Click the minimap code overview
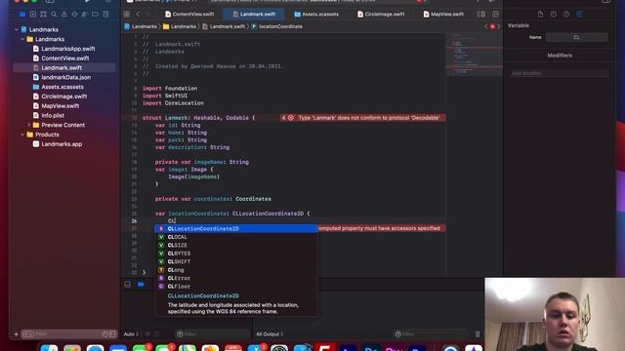The image size is (625, 351). tap(474, 56)
